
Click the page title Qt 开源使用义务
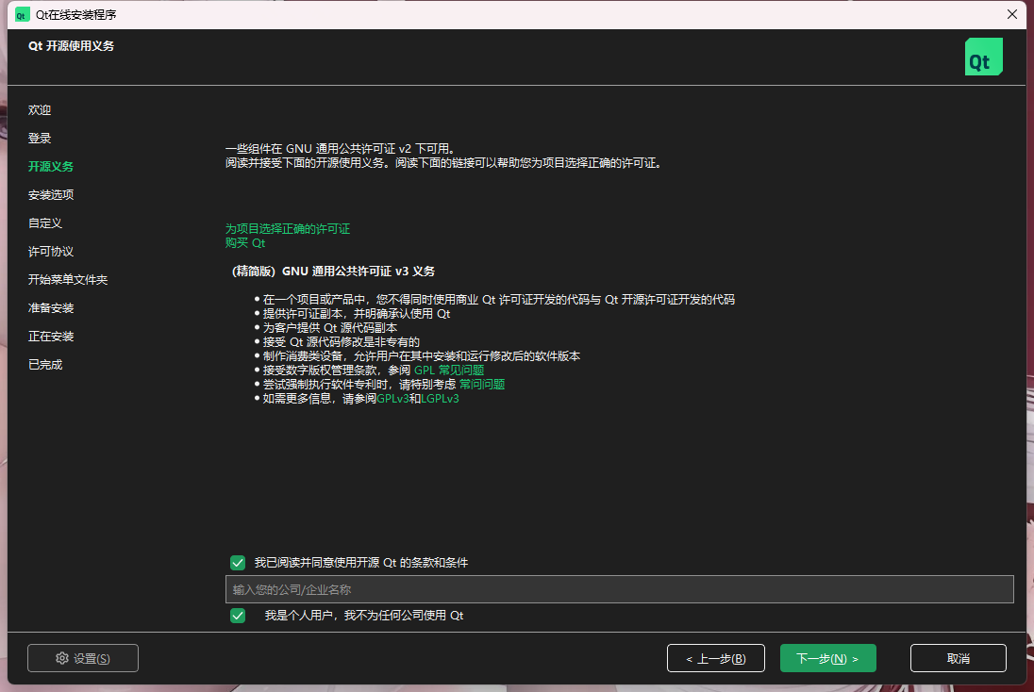pos(71,46)
